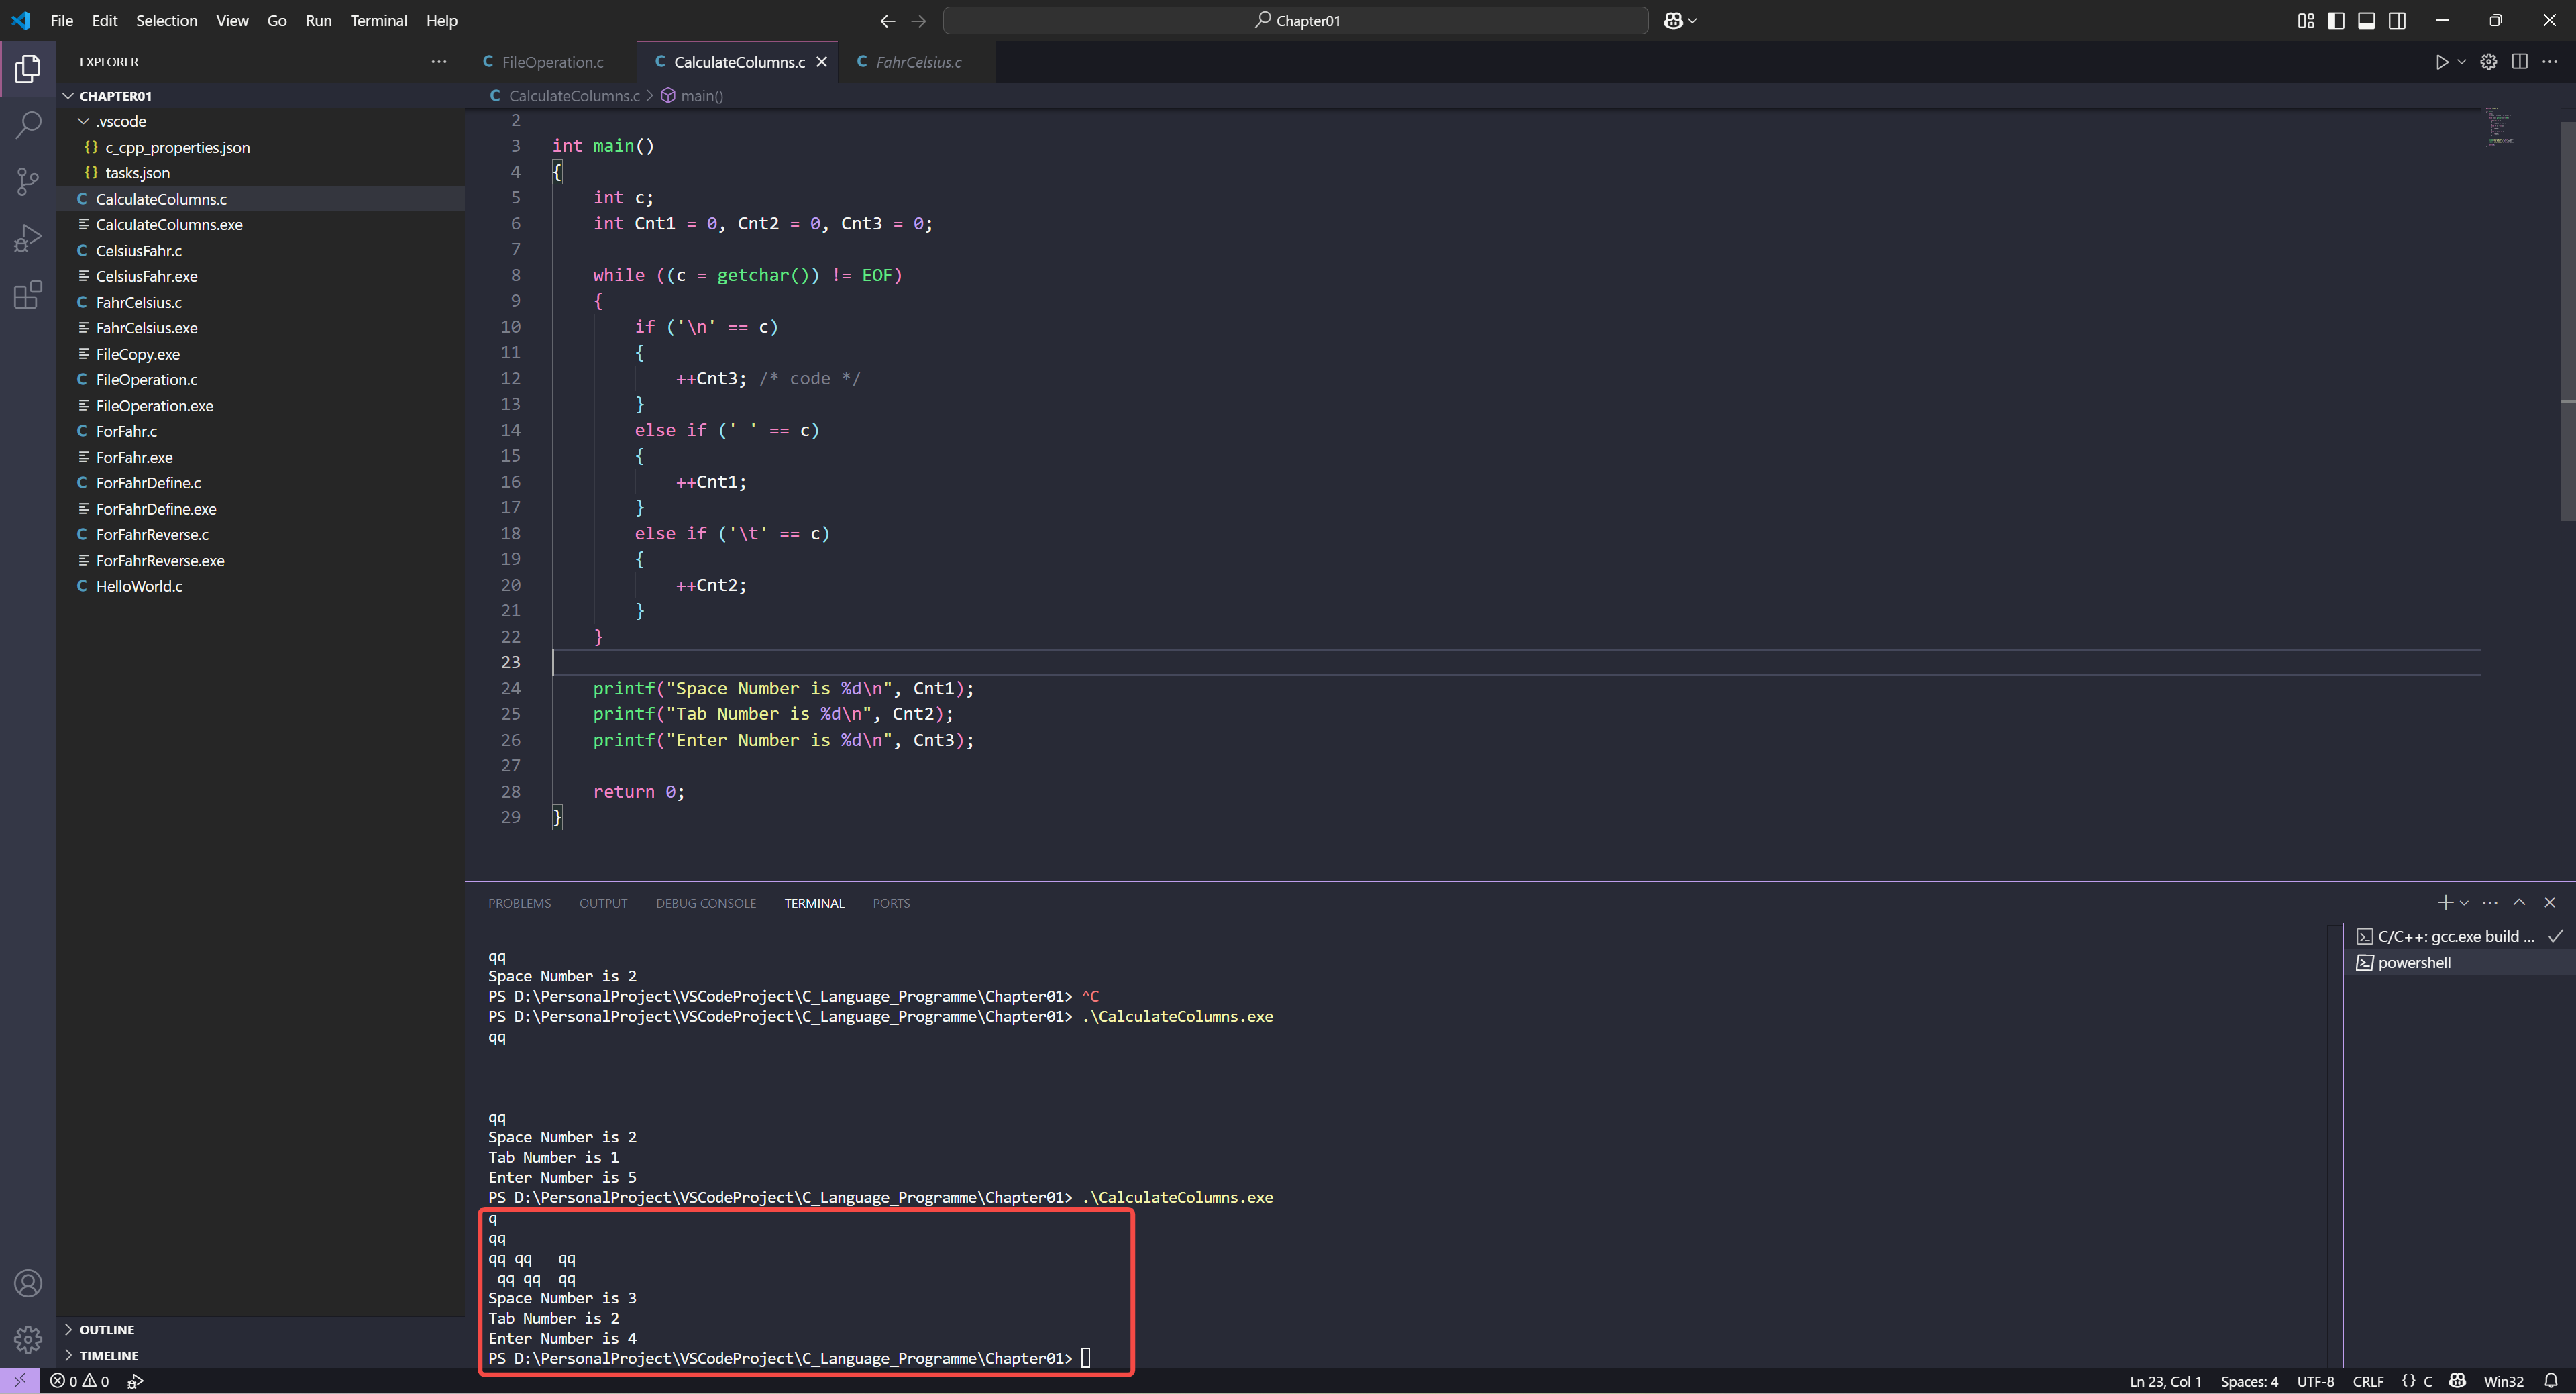Open the Run and Debug view
Image resolution: width=2576 pixels, height=1394 pixels.
28,238
